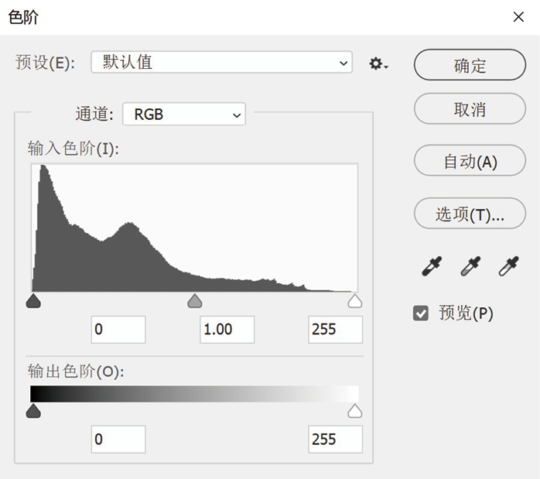540x479 pixels.
Task: Click the 通道: label
Action: (94, 114)
